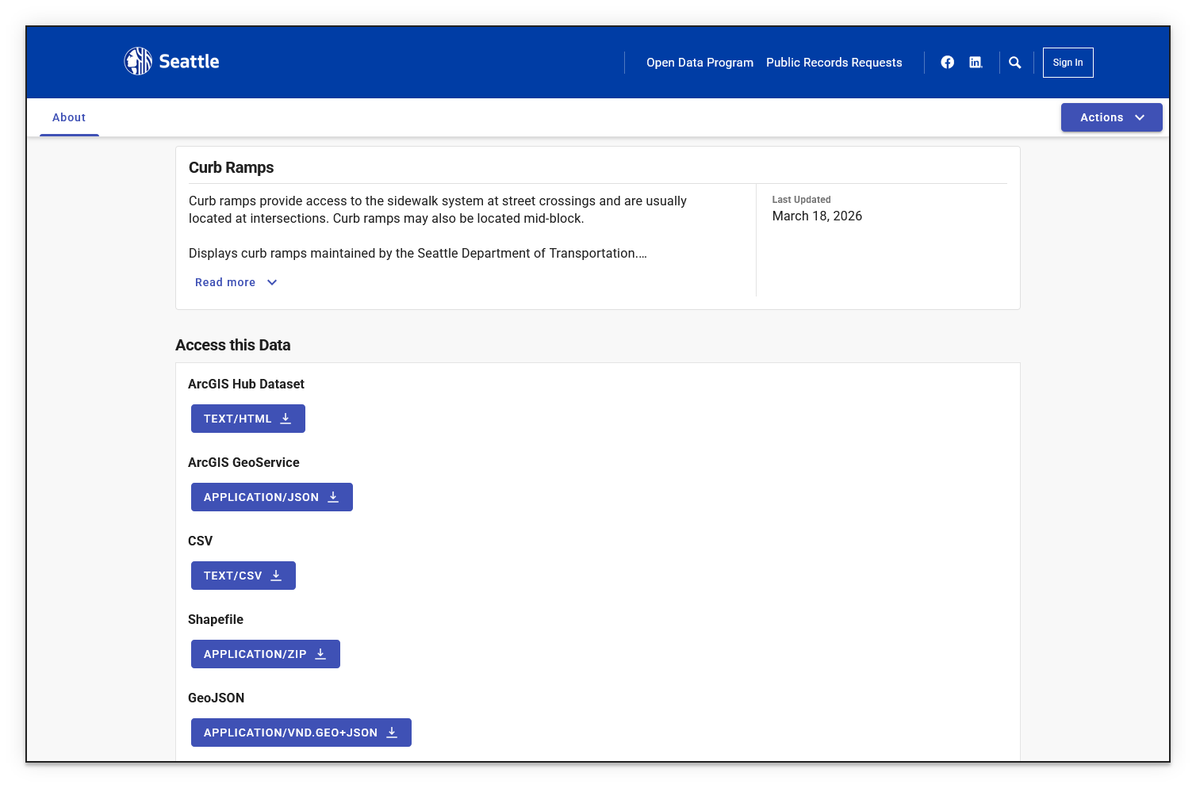Click the Seattle city logo icon
The width and height of the screenshot is (1196, 788).
138,61
